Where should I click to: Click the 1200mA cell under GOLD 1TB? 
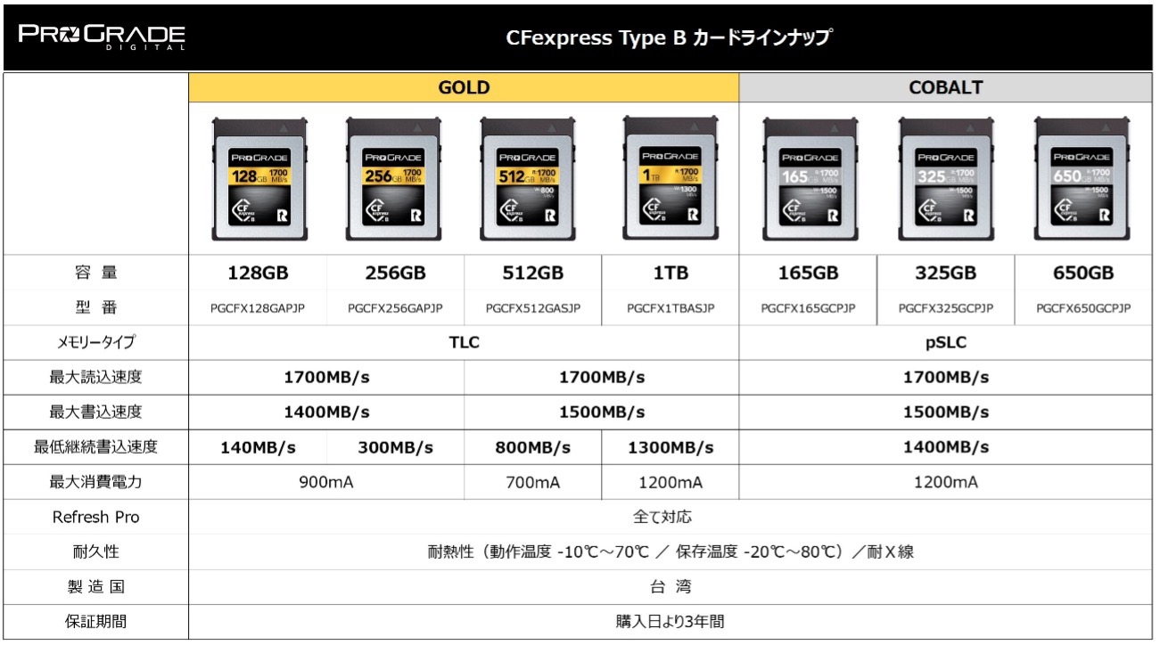coord(670,482)
